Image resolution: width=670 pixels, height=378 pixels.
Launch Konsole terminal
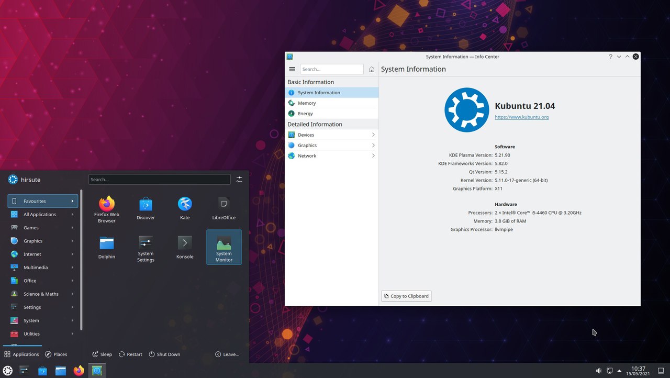185,247
